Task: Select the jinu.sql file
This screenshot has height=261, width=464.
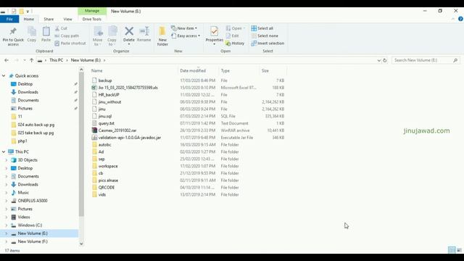Action: (x=105, y=116)
